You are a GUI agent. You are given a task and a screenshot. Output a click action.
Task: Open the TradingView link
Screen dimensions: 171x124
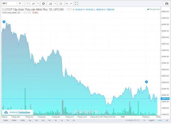click(x=24, y=112)
